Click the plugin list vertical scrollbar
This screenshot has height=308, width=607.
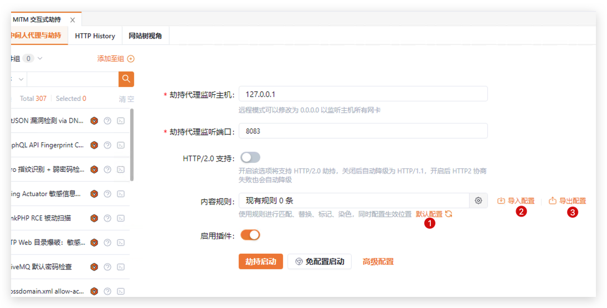click(x=132, y=144)
